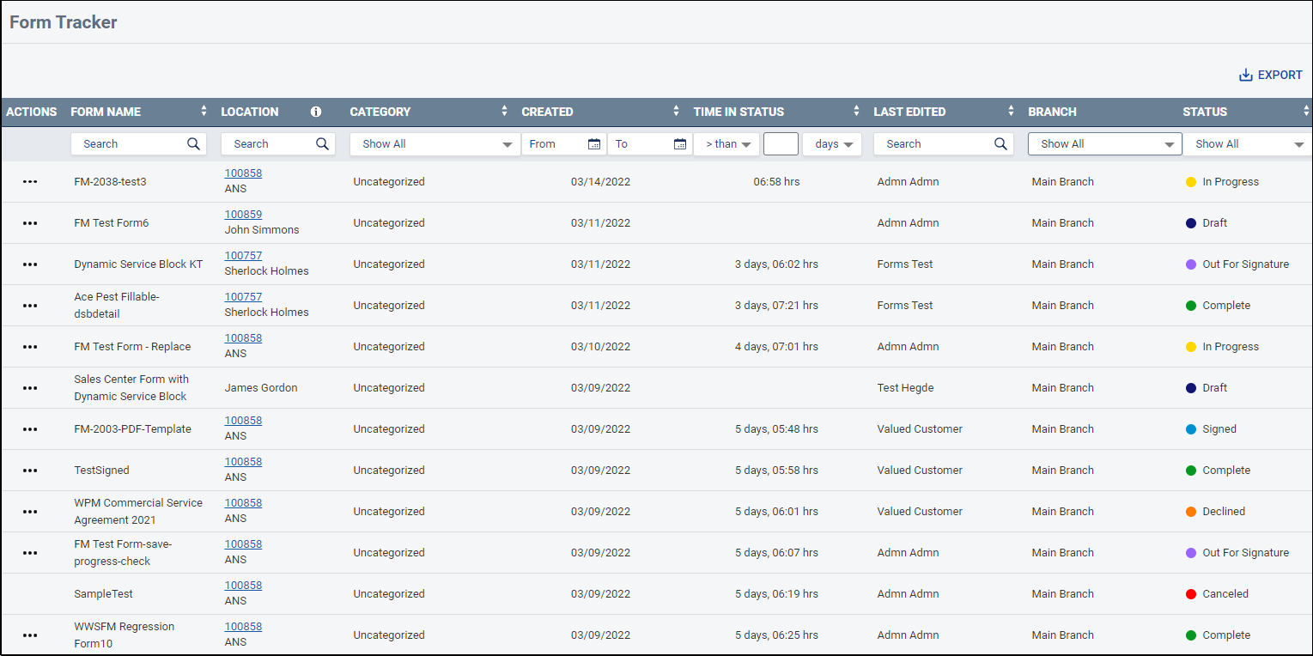
Task: Sort table by Created column header
Action: click(x=676, y=112)
